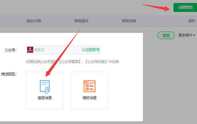Click the 公众号 field label
This screenshot has width=197, height=124.
coord(11,50)
